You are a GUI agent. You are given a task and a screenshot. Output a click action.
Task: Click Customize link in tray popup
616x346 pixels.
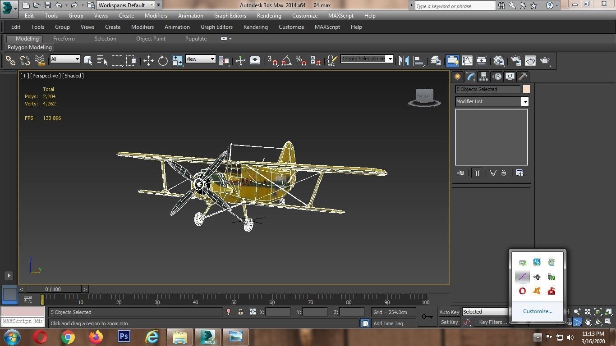tap(538, 311)
